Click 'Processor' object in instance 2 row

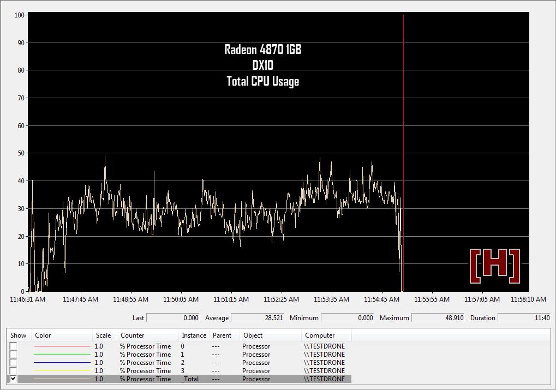pyautogui.click(x=256, y=362)
